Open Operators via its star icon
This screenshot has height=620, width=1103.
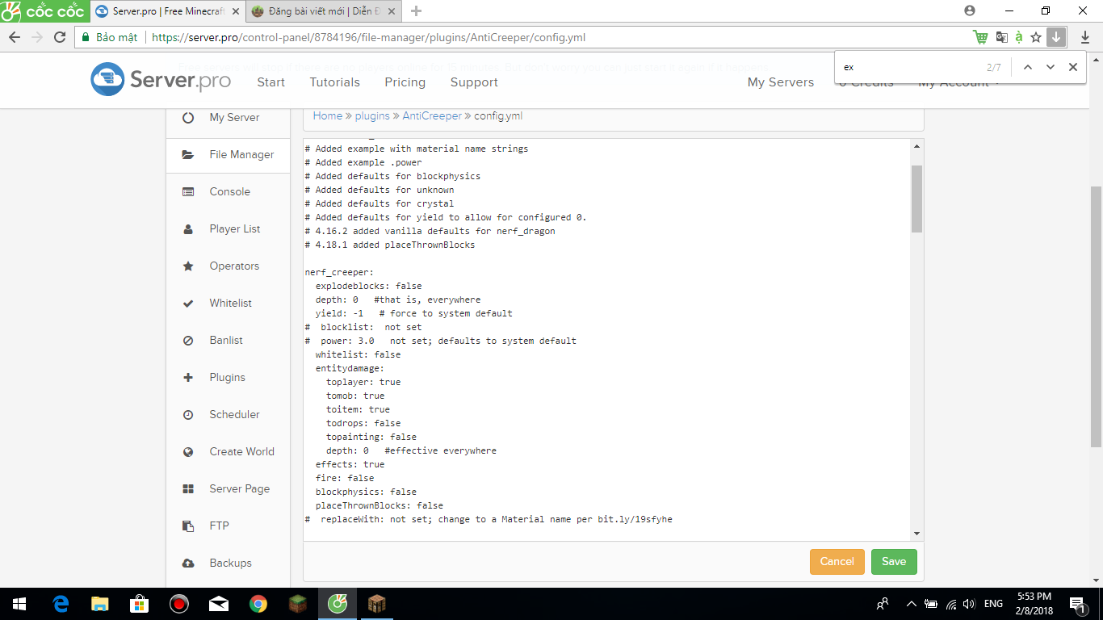pyautogui.click(x=188, y=266)
